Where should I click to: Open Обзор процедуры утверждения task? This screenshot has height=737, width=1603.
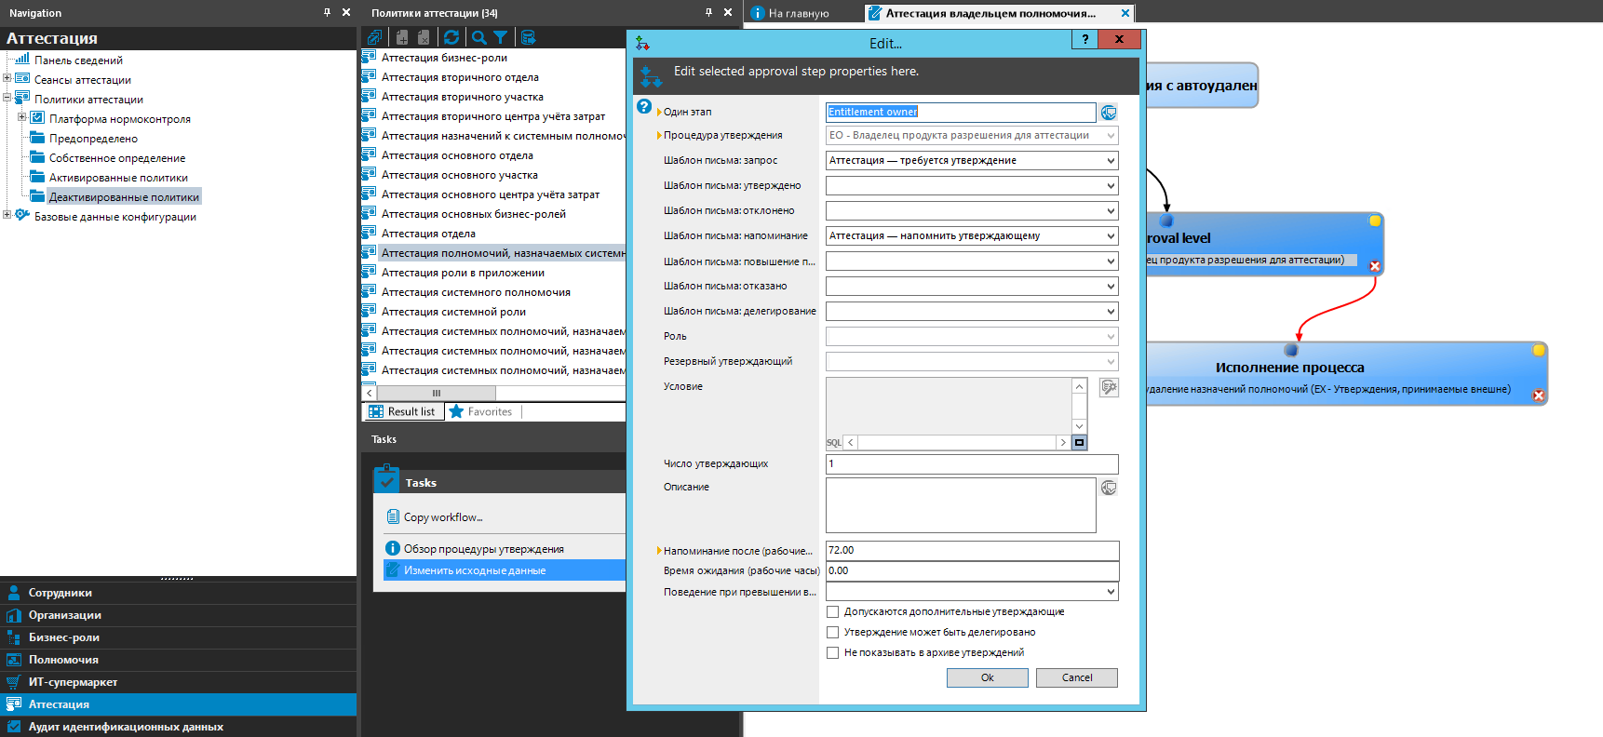click(484, 549)
